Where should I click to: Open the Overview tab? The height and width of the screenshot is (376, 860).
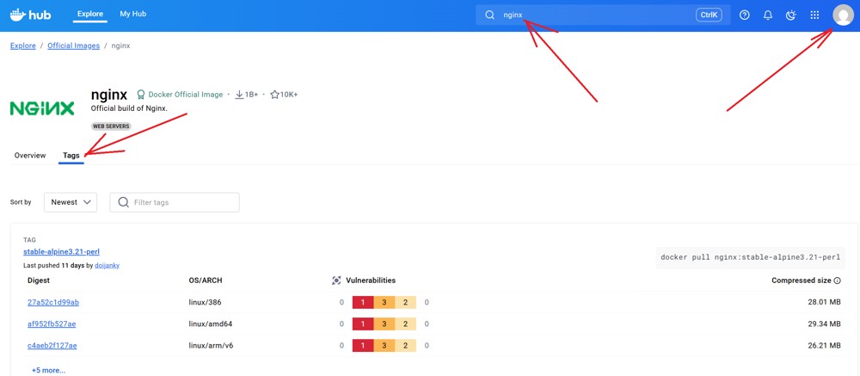coord(30,156)
